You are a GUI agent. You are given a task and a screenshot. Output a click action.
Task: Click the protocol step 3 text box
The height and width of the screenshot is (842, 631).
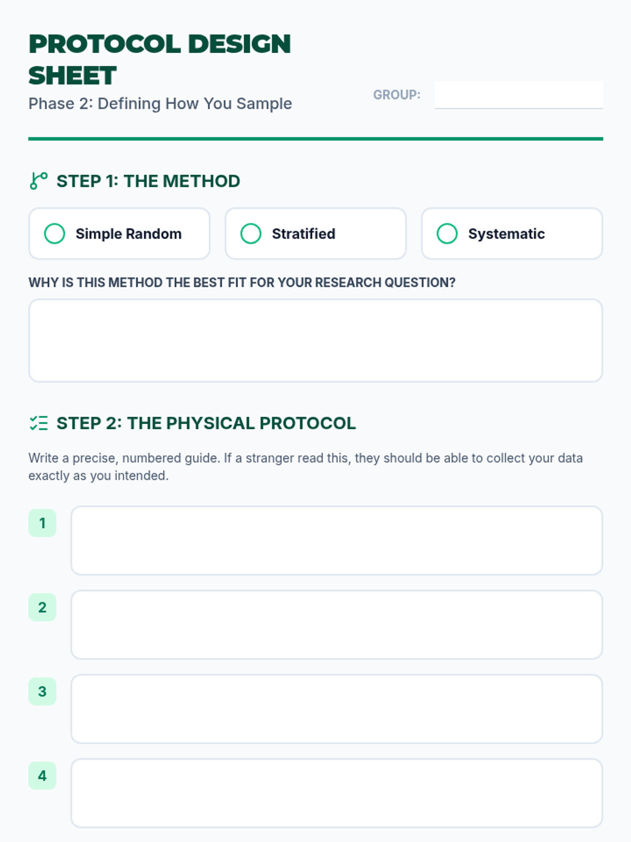337,709
